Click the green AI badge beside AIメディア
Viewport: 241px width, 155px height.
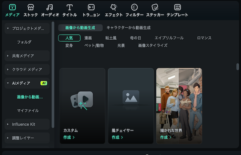[44, 83]
